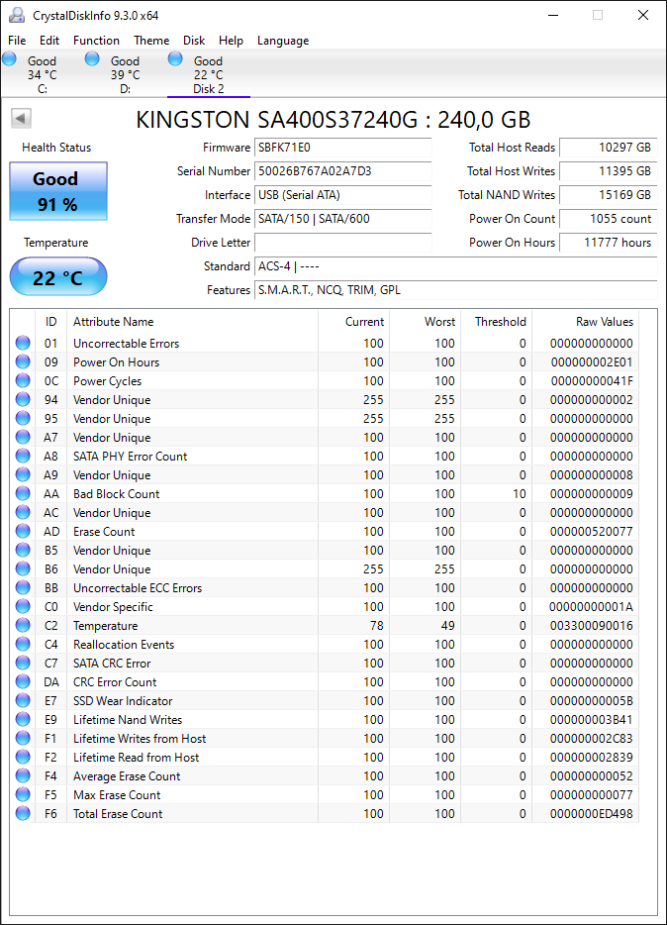The height and width of the screenshot is (925, 667).
Task: Select the Disk 2 tab
Action: [209, 74]
